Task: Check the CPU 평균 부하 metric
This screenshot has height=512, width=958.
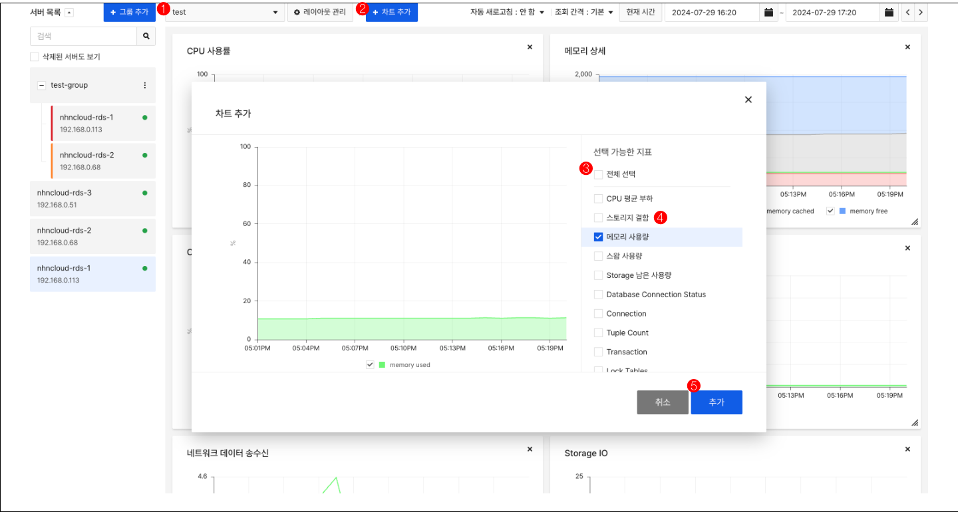Action: point(598,198)
